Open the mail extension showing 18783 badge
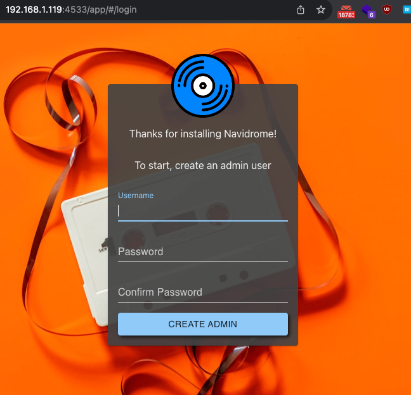This screenshot has width=411, height=395. point(346,12)
